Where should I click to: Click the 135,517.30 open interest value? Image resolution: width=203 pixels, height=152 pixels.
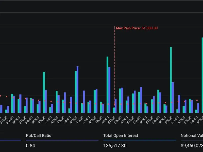[114, 146]
